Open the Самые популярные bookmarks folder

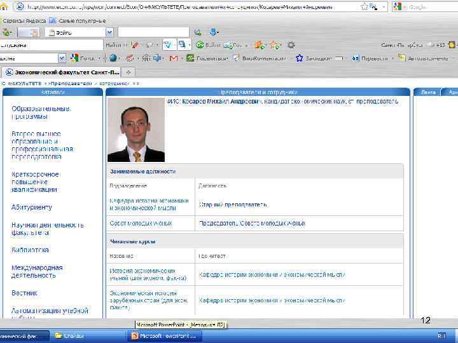coord(78,21)
